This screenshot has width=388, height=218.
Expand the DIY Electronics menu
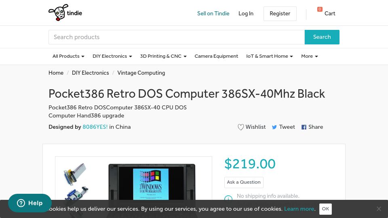[112, 56]
